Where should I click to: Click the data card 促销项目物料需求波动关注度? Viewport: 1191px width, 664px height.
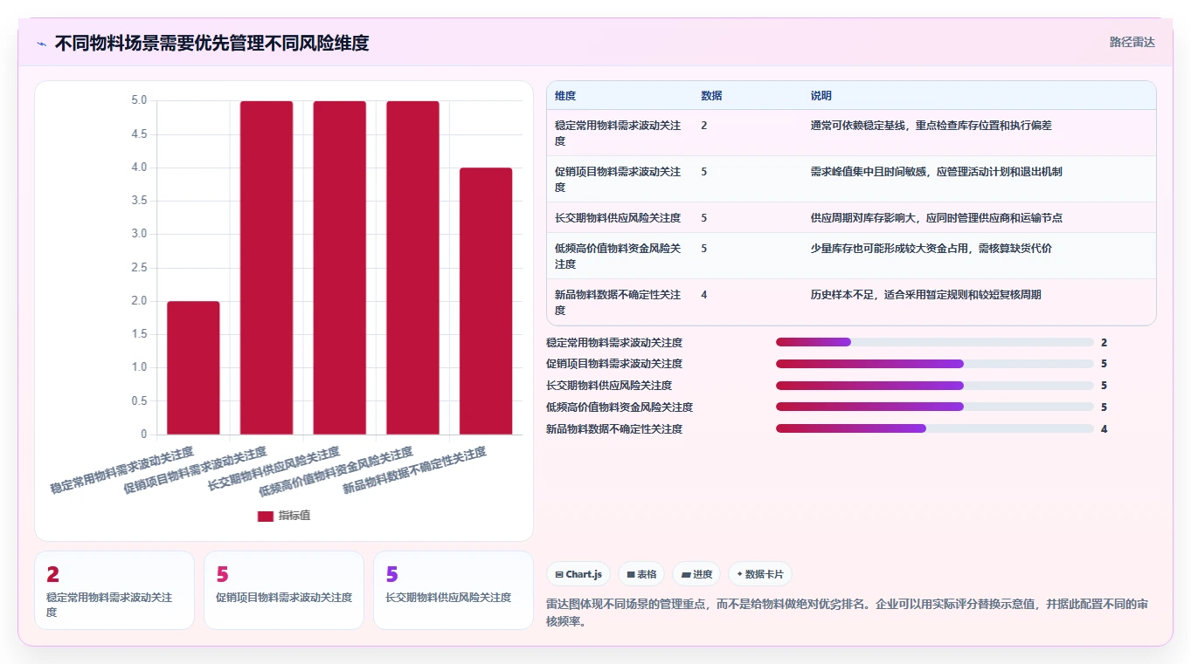284,590
